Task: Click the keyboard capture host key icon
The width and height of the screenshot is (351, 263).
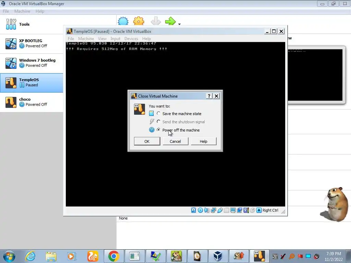Action: coord(259,210)
